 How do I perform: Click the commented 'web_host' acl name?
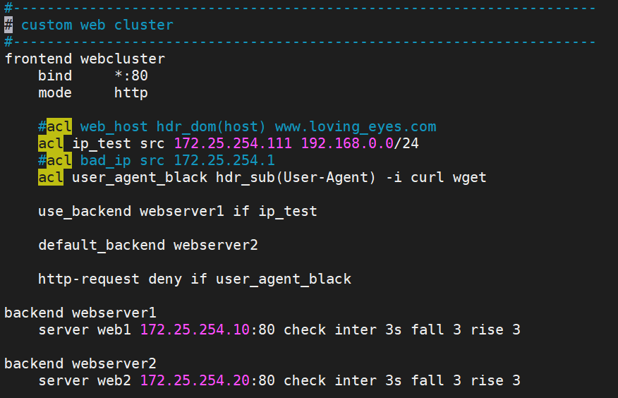pos(114,127)
